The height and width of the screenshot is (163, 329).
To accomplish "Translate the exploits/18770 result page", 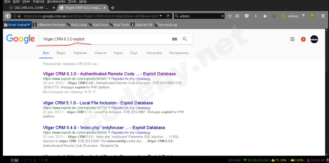I will 131,108.
